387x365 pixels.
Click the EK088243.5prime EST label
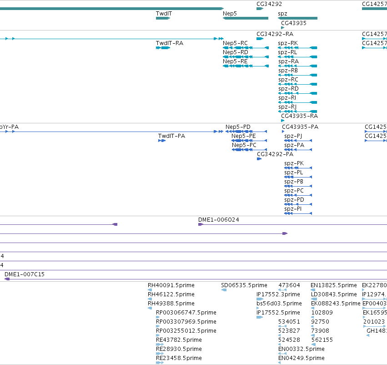336,304
